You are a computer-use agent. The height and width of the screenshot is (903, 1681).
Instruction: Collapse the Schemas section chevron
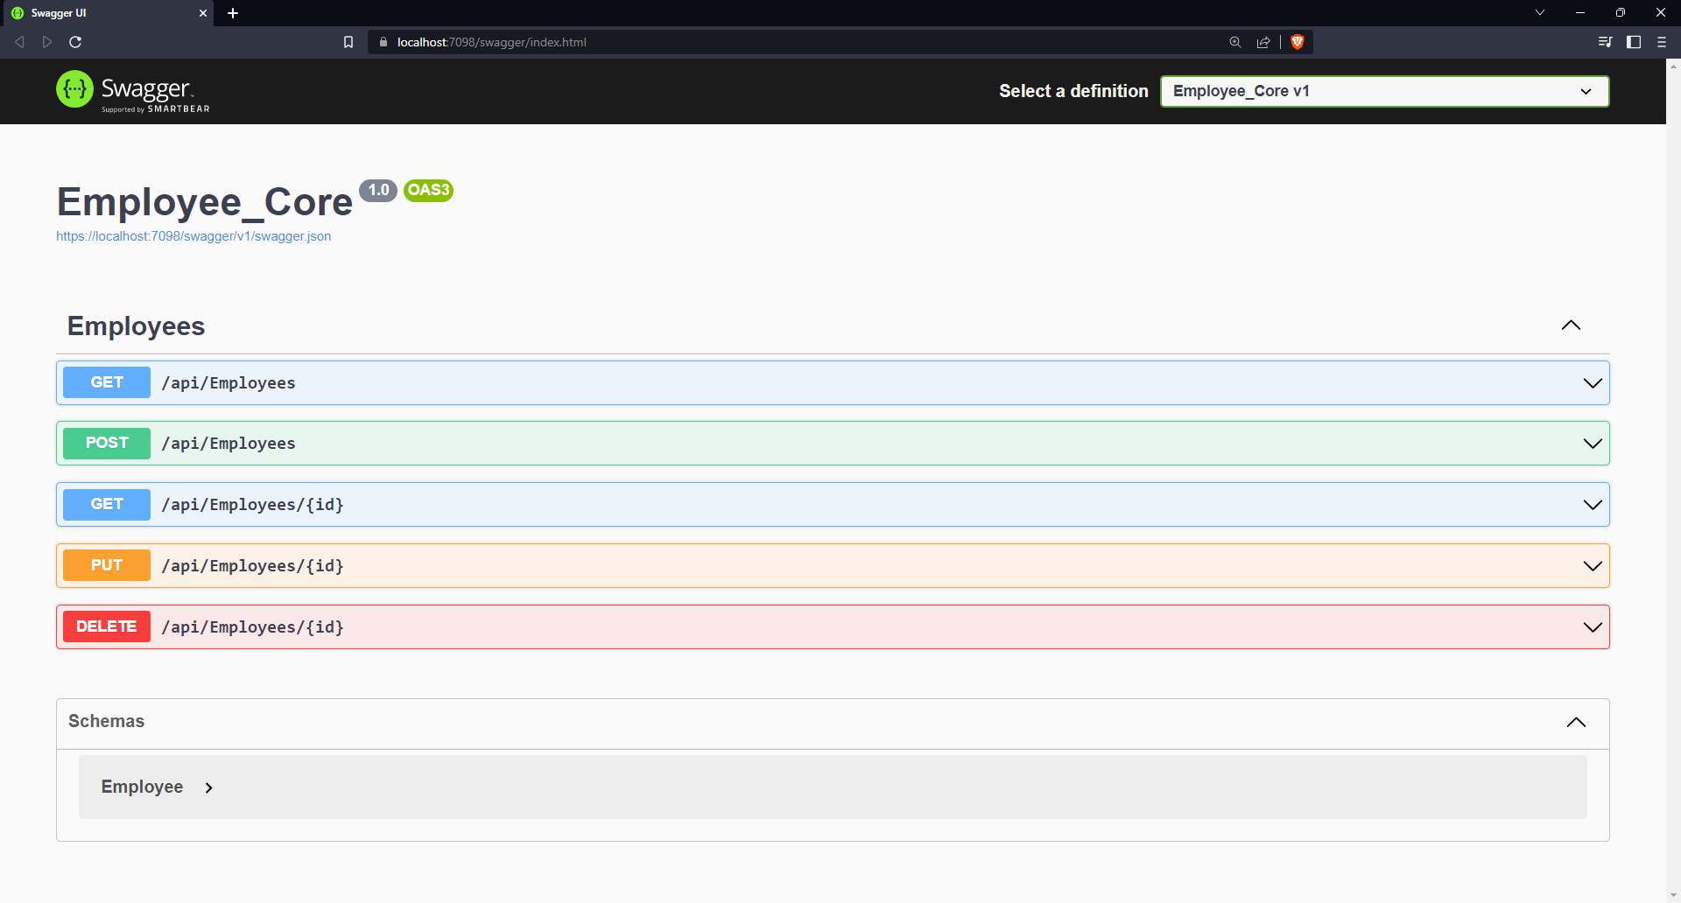(1576, 722)
